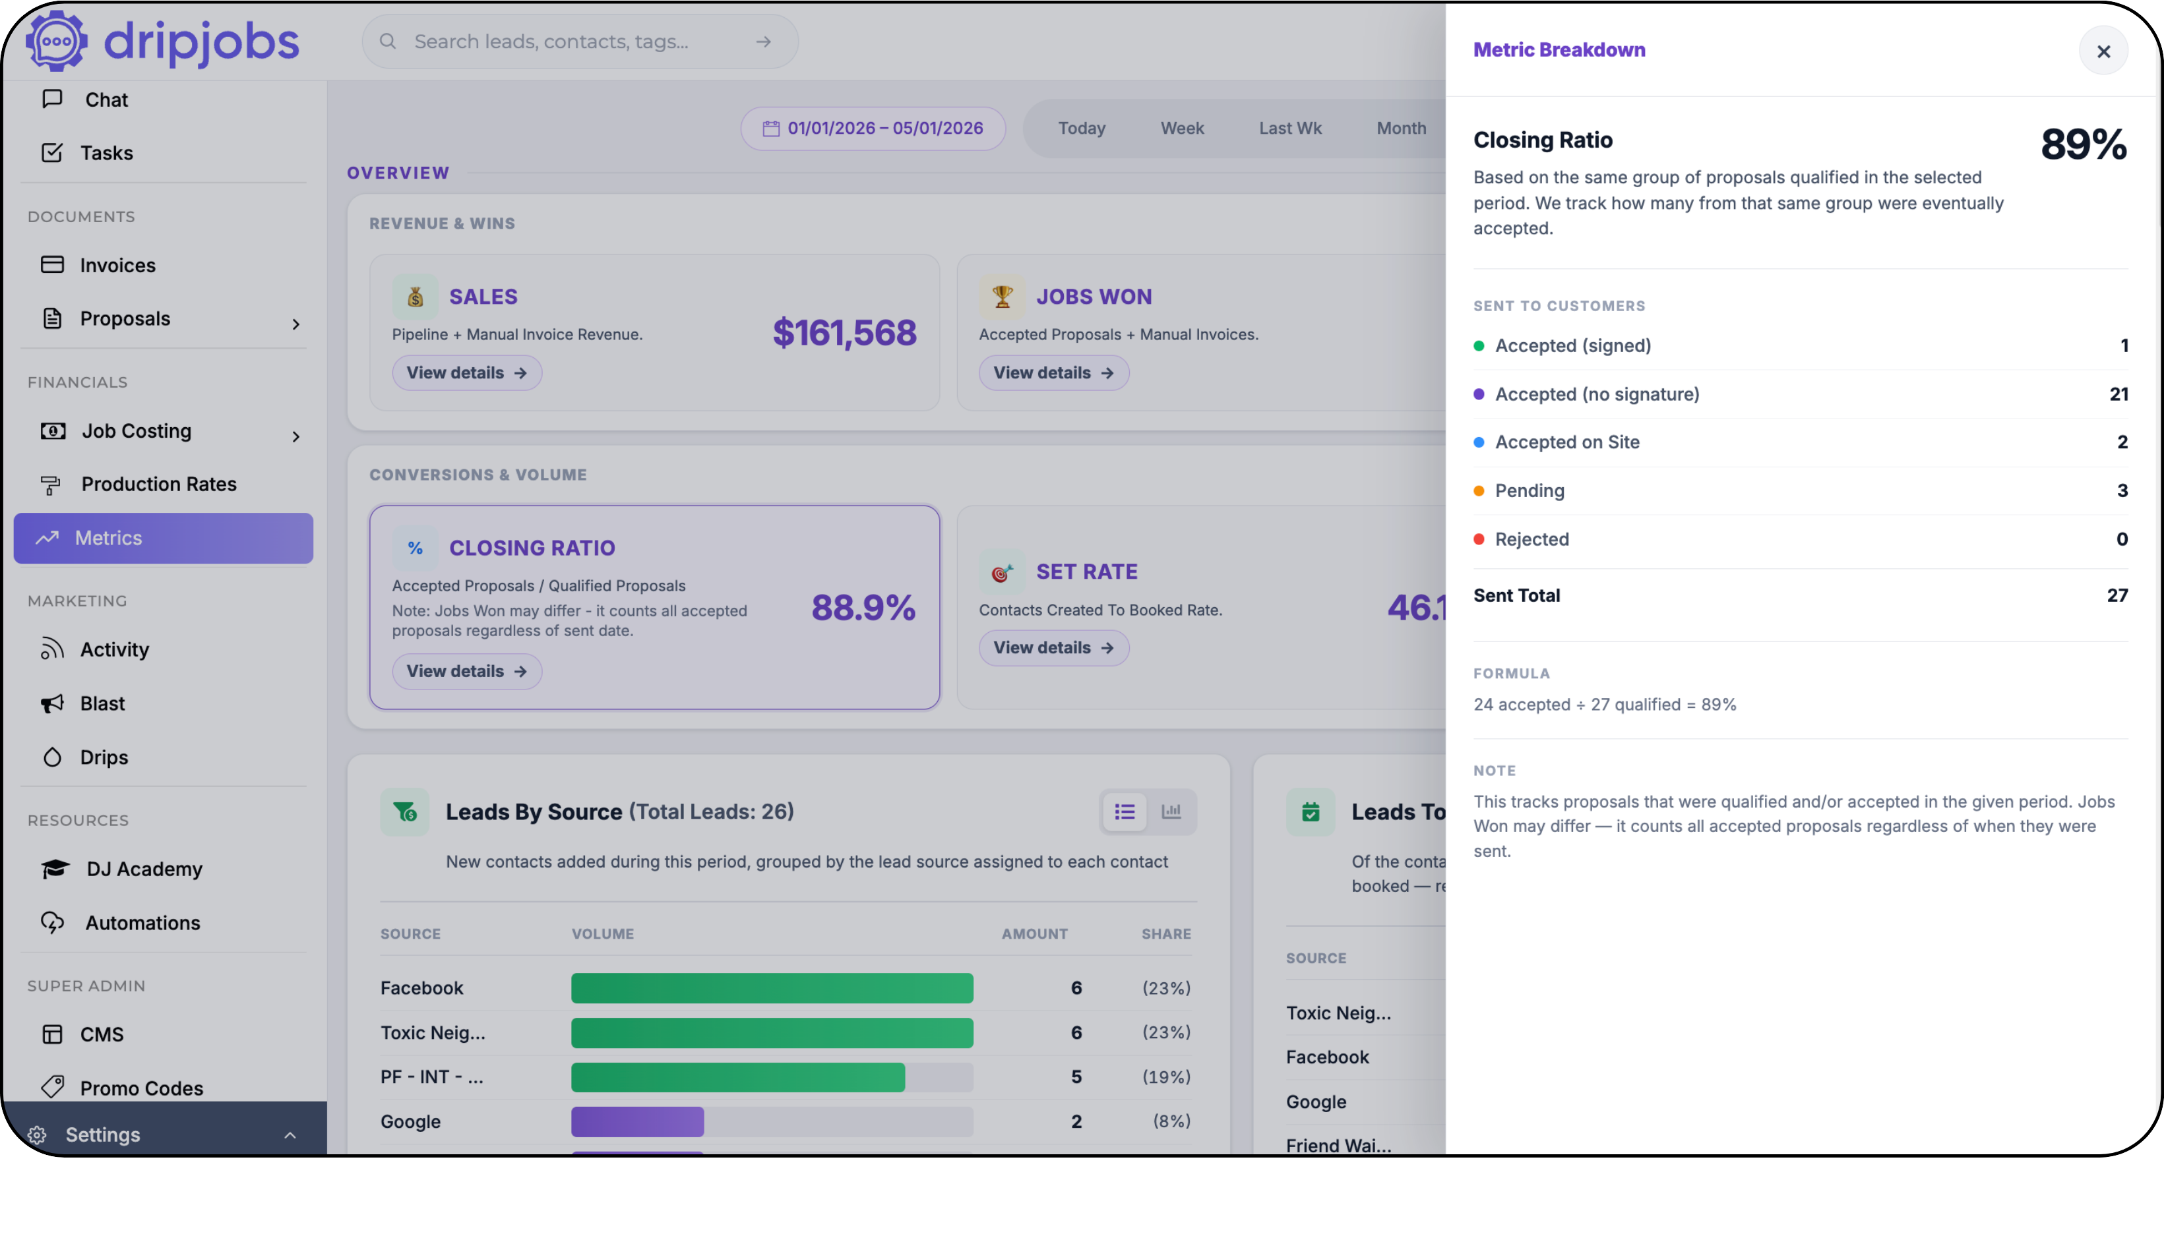The width and height of the screenshot is (2164, 1236).
Task: Open DJ Academy graduation cap icon
Action: click(55, 869)
